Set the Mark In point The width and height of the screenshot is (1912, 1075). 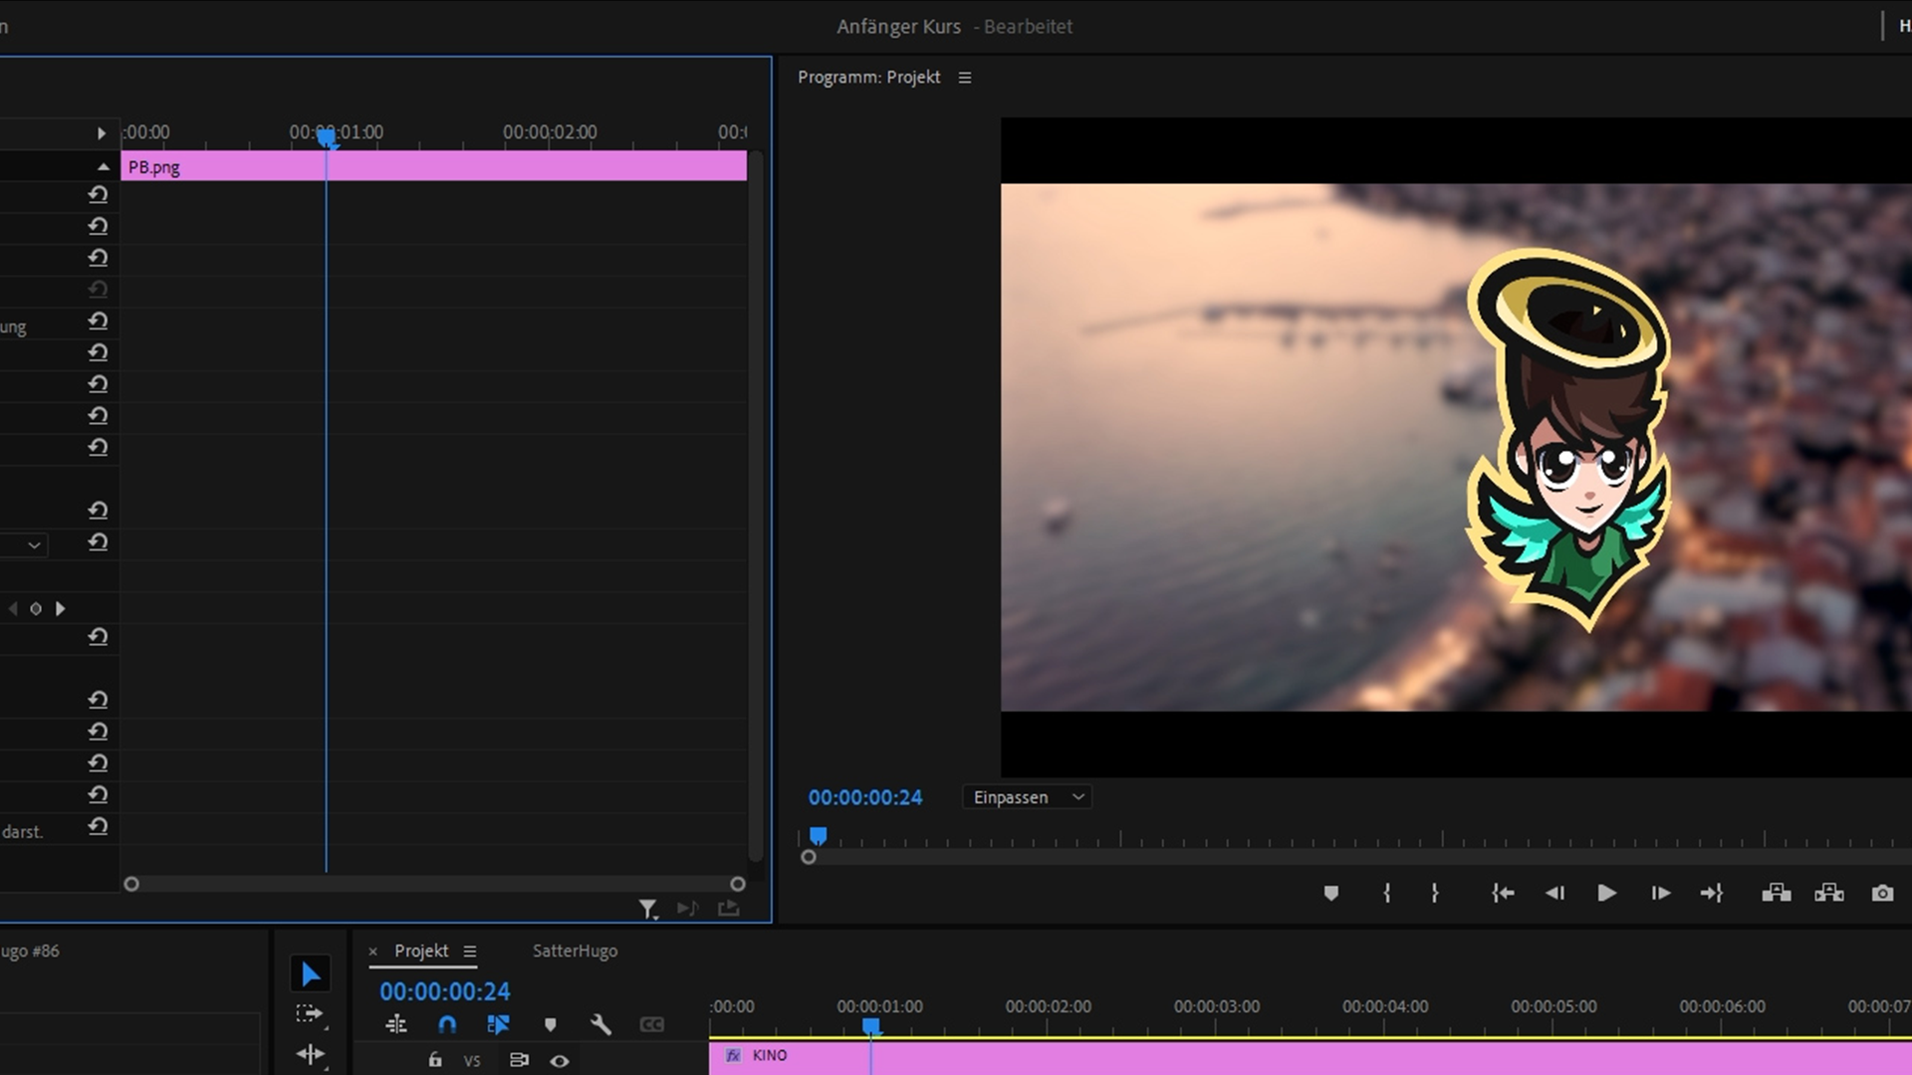coord(1386,893)
